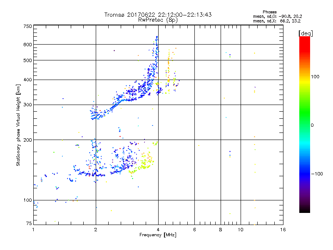Click the '10' frequency tick label
This screenshot has width=333, height=250.
(241, 230)
